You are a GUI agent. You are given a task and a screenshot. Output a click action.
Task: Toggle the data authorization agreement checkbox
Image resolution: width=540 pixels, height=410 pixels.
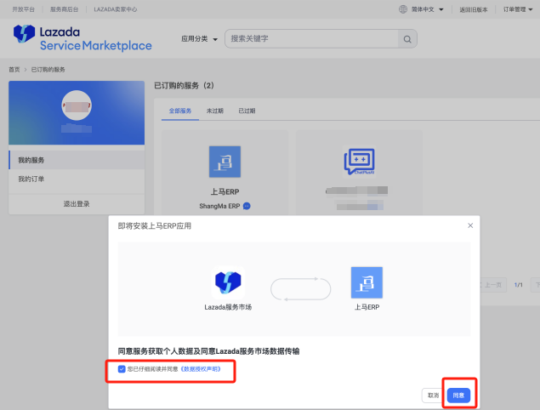[122, 369]
